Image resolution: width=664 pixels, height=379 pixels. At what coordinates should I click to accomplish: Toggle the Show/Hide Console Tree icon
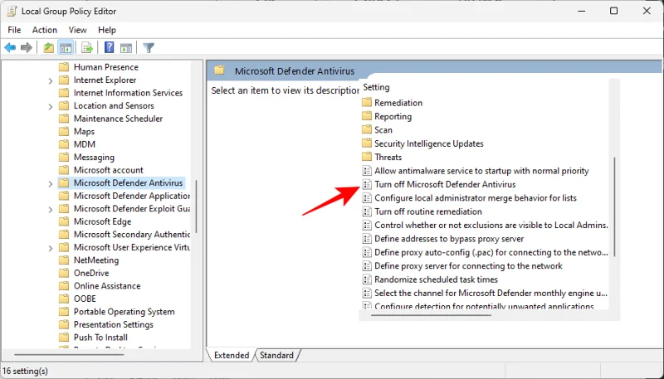tap(66, 48)
